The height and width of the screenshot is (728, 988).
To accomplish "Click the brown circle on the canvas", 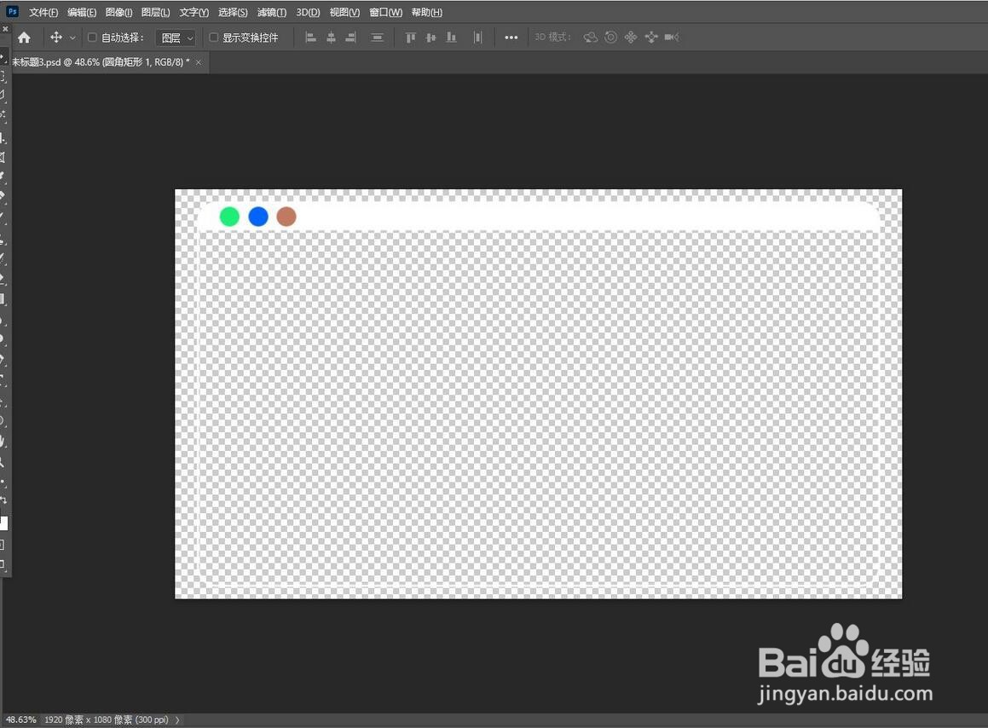I will tap(286, 217).
